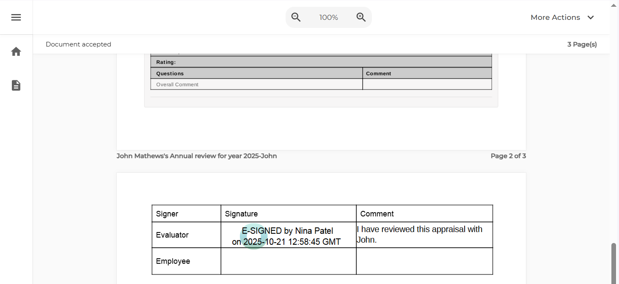Click the chevron beside More Actions
Screen dimensions: 619x284
(591, 17)
